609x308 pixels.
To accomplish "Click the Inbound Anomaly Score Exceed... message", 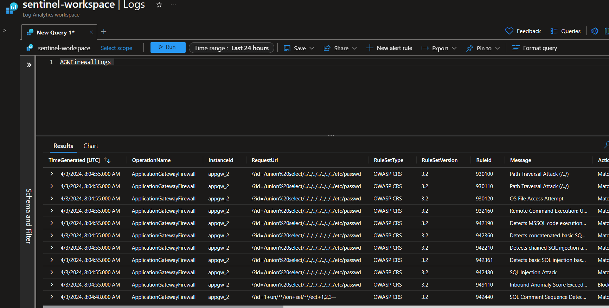I will coord(549,285).
